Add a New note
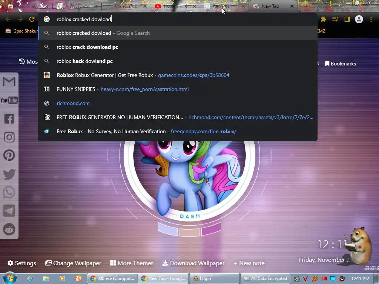 click(x=249, y=263)
